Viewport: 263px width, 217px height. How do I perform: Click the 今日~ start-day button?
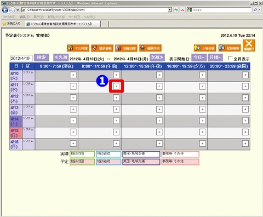coord(199,58)
